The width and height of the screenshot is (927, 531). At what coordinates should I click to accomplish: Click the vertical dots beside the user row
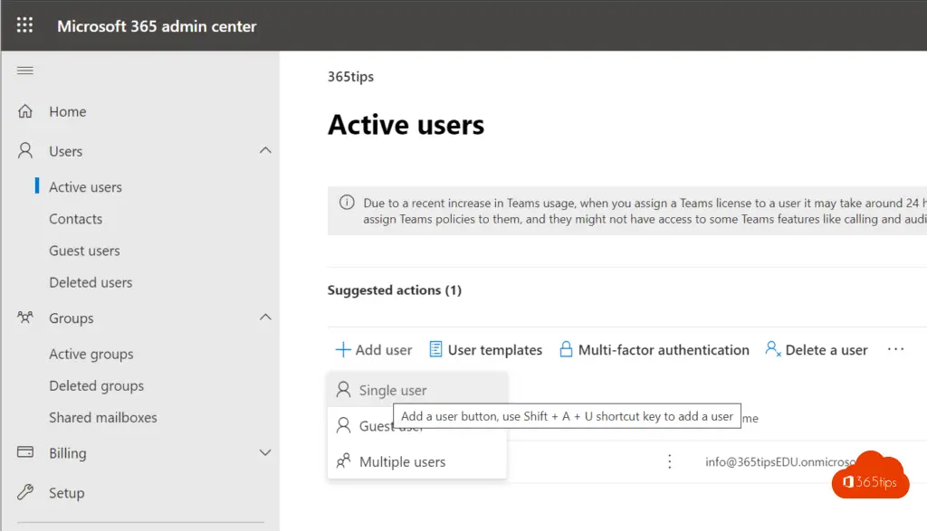(x=670, y=461)
